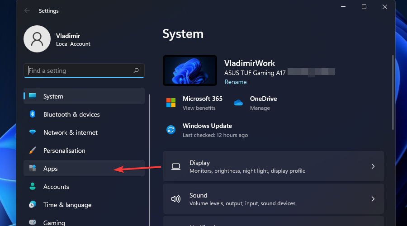The width and height of the screenshot is (407, 226).
Task: Click the System page heading
Action: (183, 34)
